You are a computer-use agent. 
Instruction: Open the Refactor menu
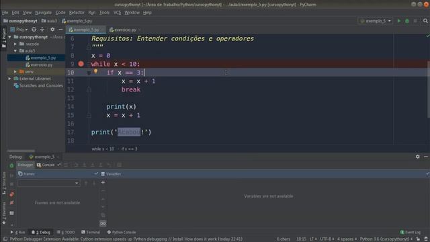pos(77,12)
